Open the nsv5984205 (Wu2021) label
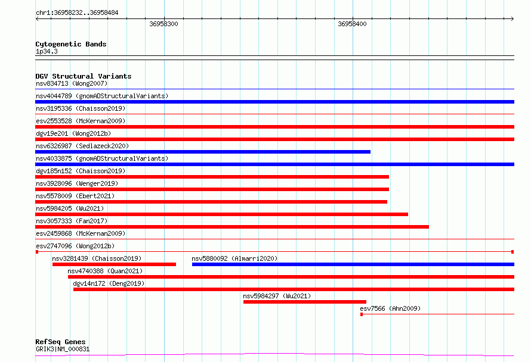This screenshot has height=362, width=531. pyautogui.click(x=70, y=208)
